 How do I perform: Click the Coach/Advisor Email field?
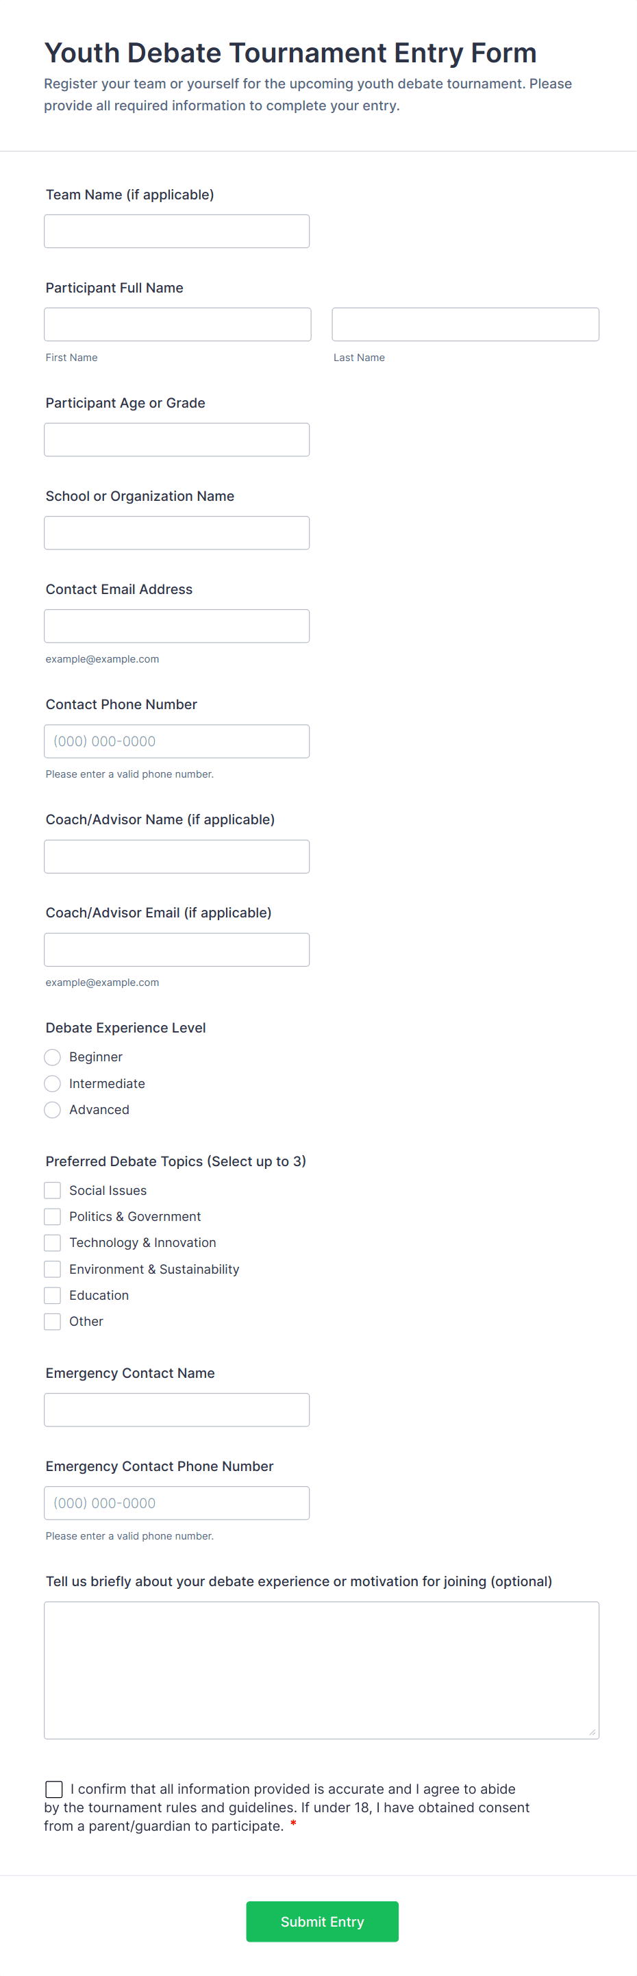point(176,950)
